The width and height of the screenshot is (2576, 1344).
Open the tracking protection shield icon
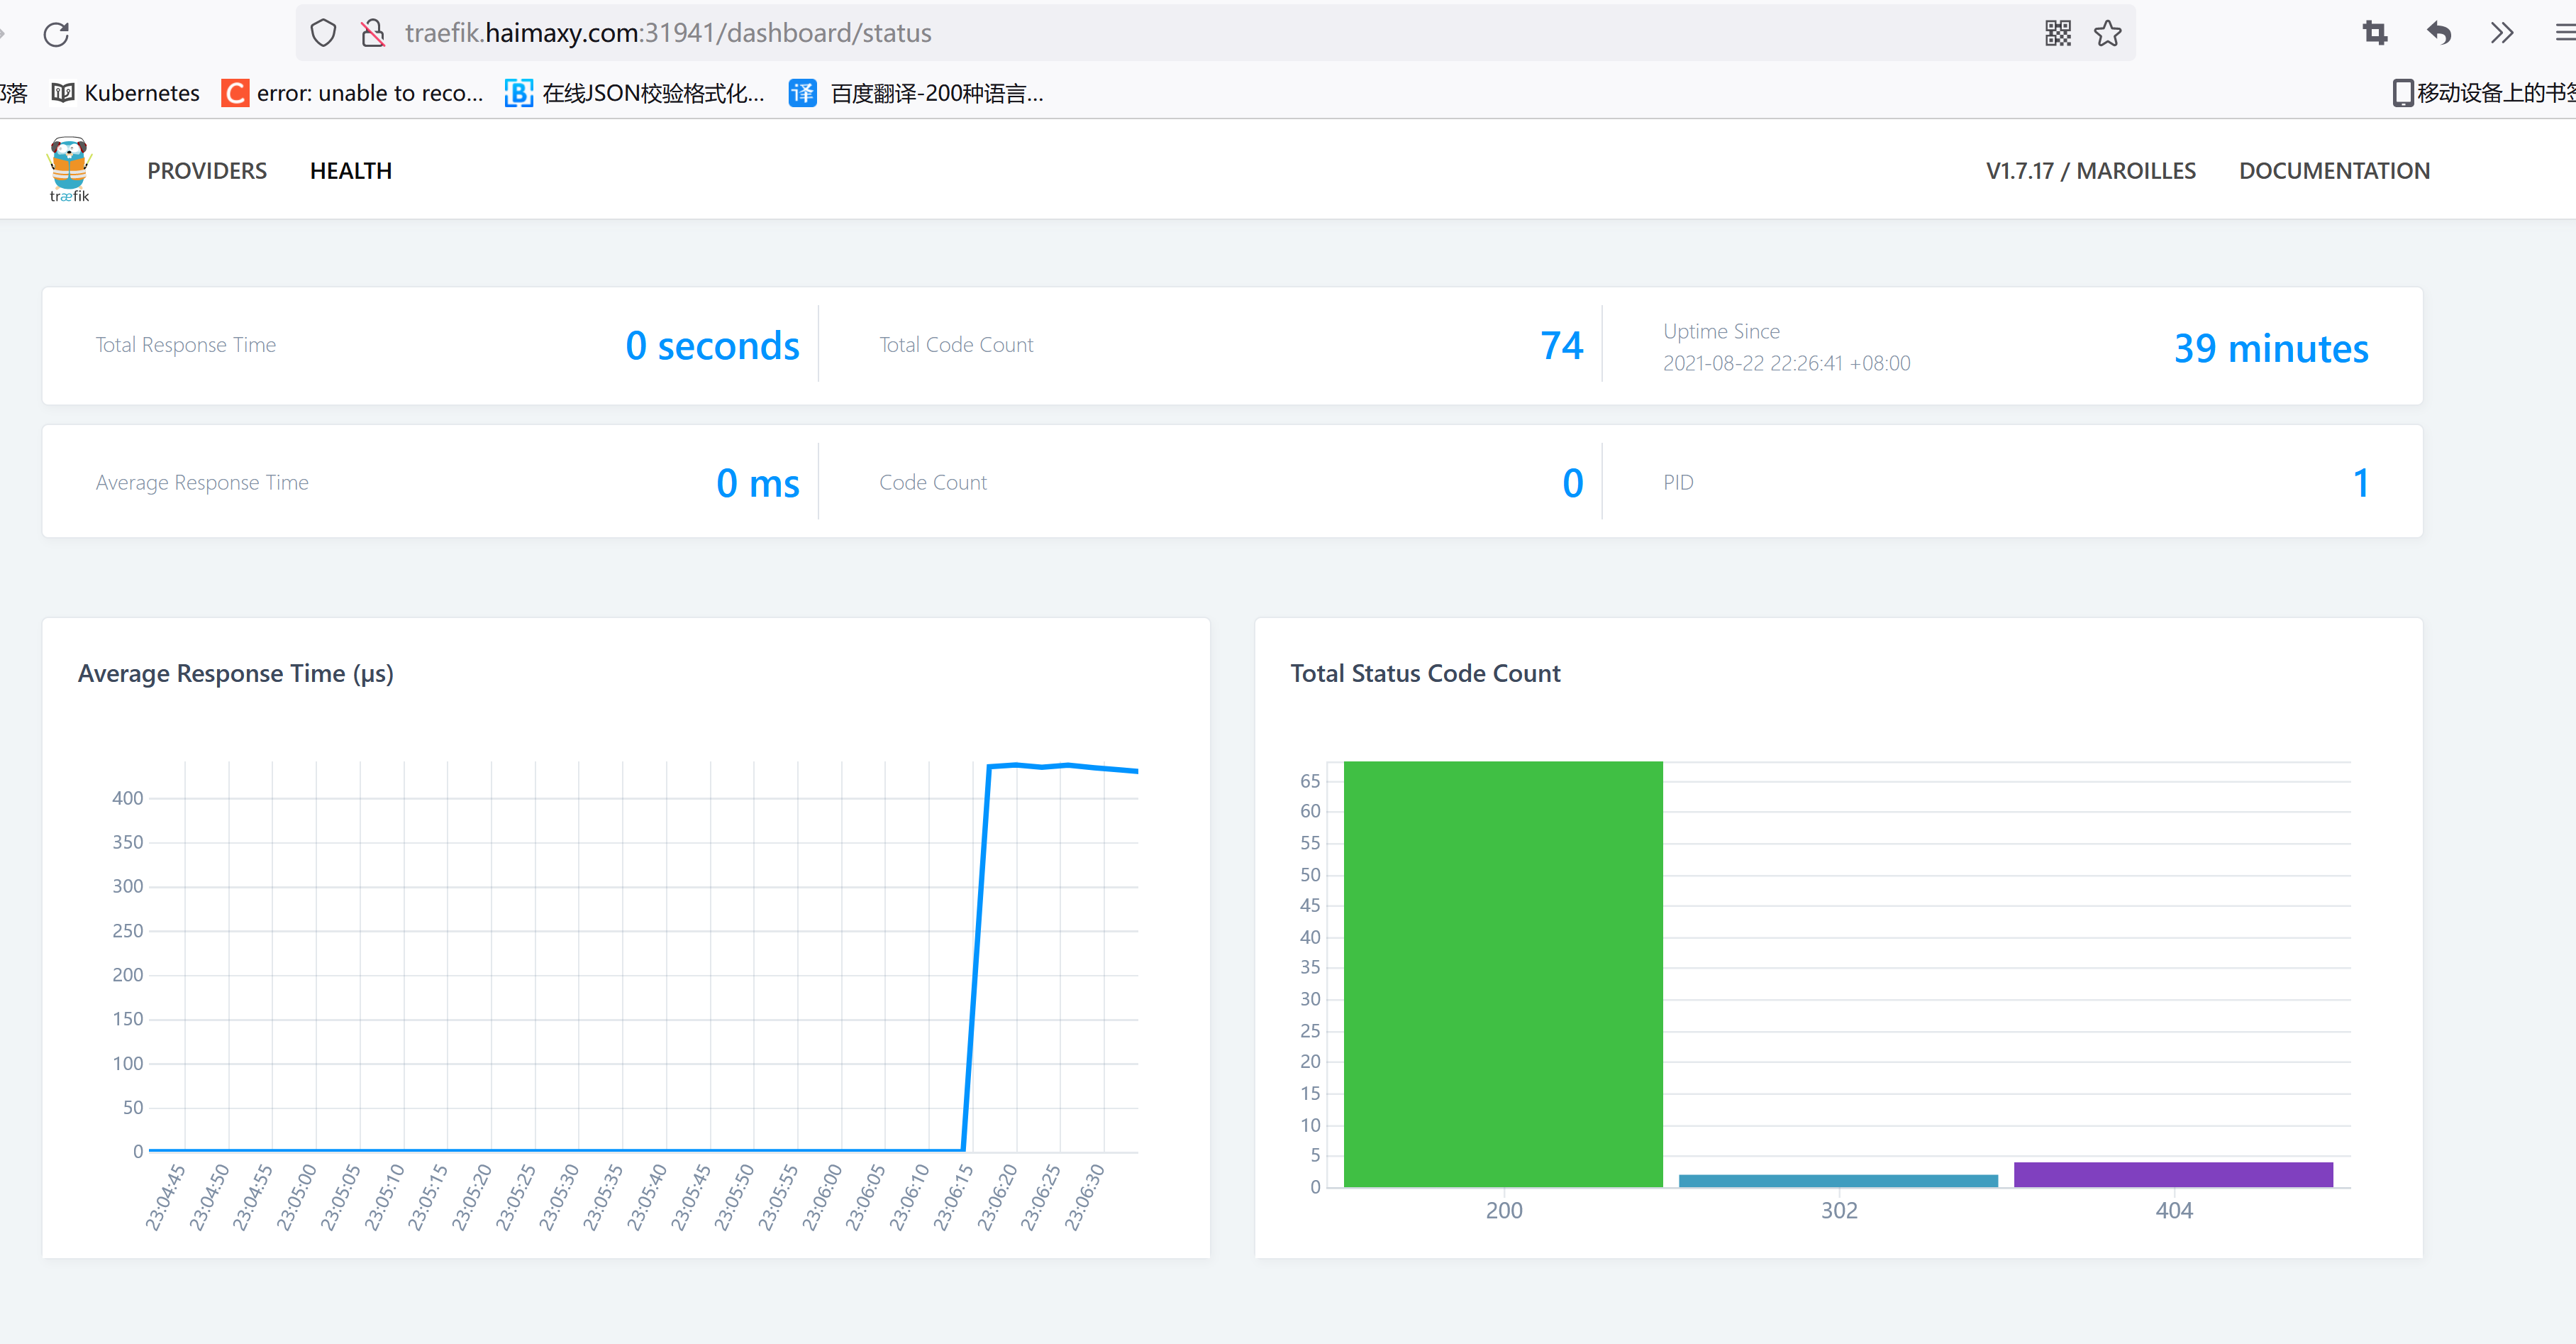point(323,33)
